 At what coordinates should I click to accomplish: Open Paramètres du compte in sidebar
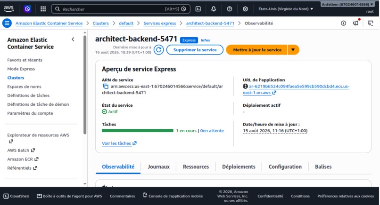[x=30, y=113]
